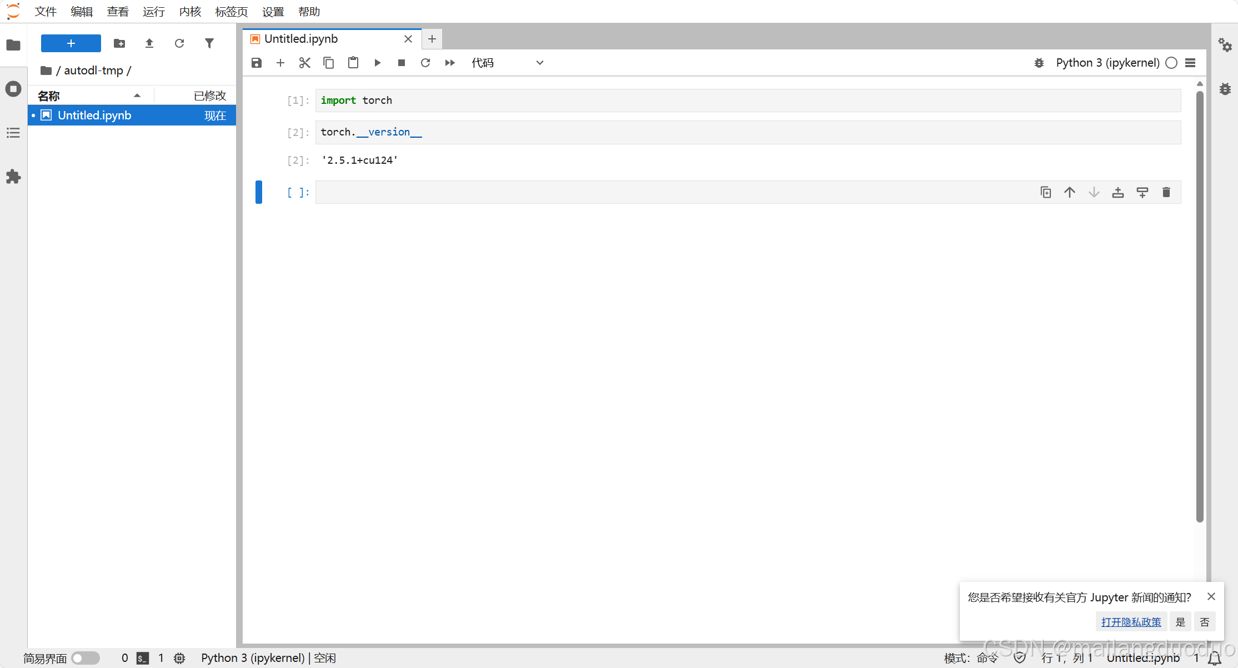Viewport: 1238px width, 668px height.
Task: Click the 打开隐私政策 link
Action: point(1131,622)
